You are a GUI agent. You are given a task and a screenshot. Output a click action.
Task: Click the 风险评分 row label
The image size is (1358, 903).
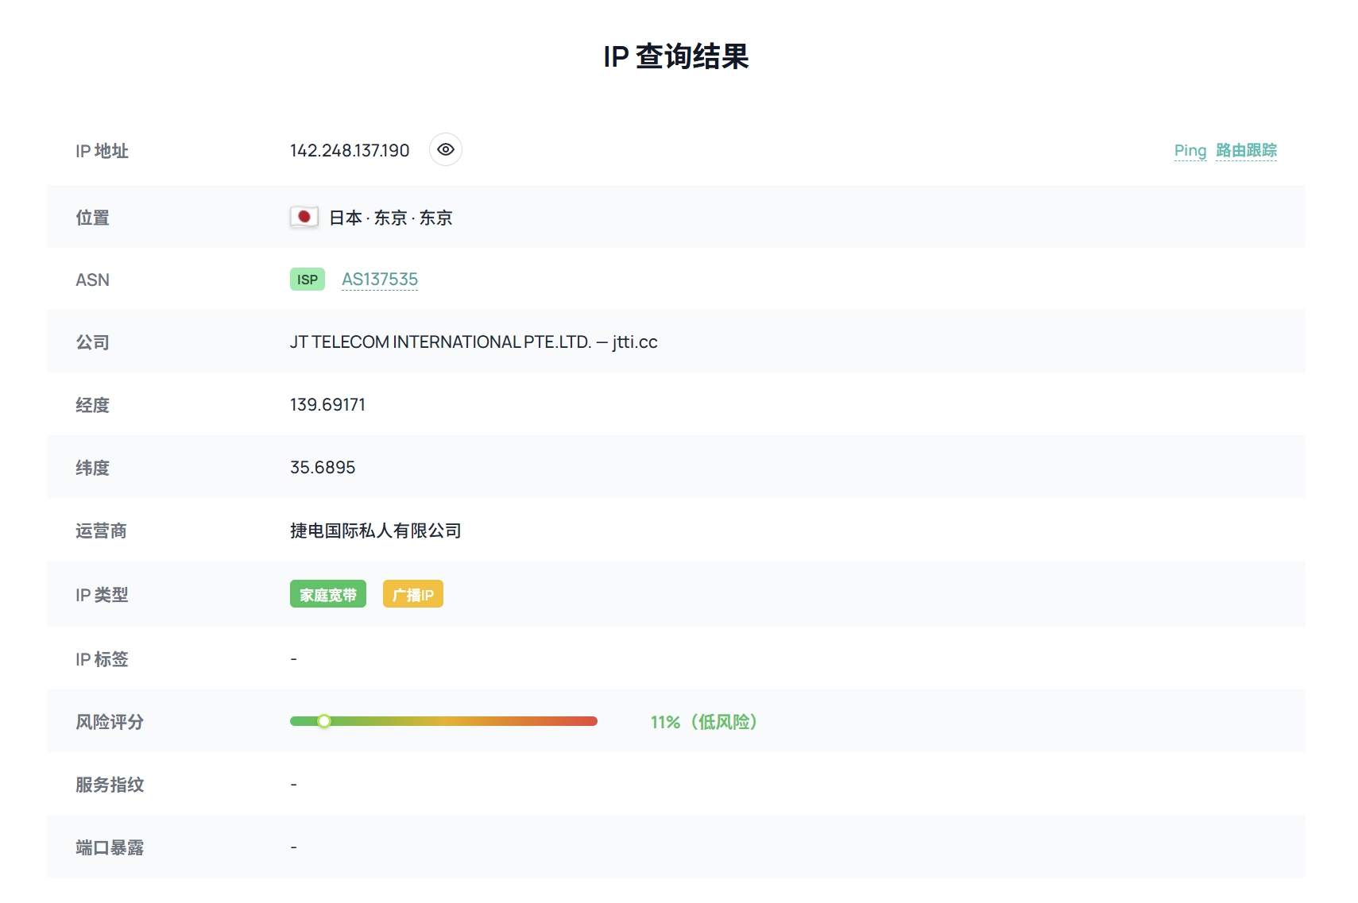pyautogui.click(x=110, y=722)
